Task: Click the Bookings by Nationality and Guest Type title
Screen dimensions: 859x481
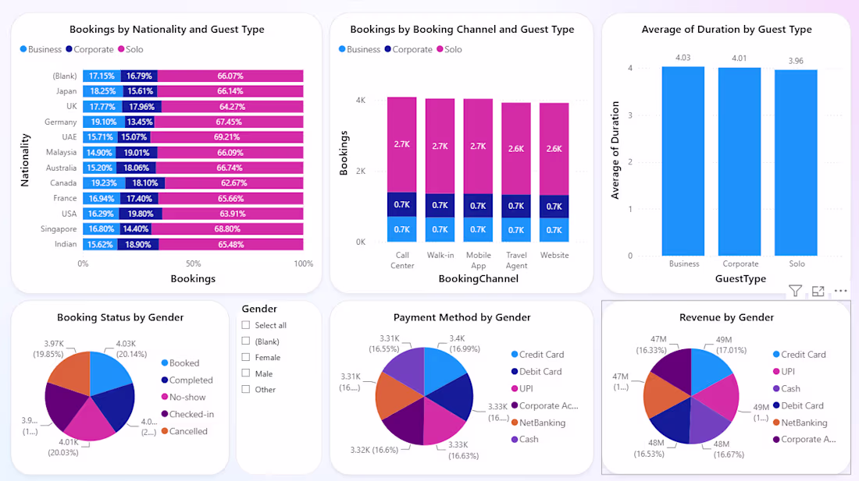Action: pos(166,30)
